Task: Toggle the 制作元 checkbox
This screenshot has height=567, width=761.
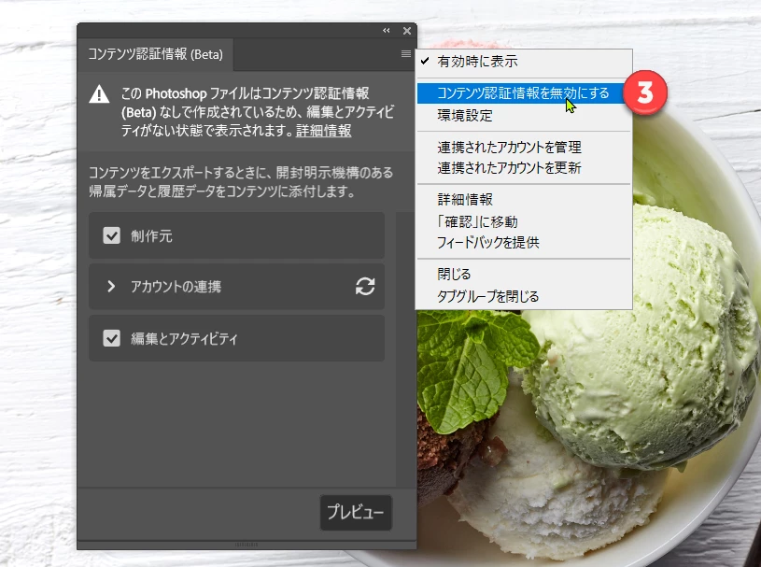Action: 112,236
